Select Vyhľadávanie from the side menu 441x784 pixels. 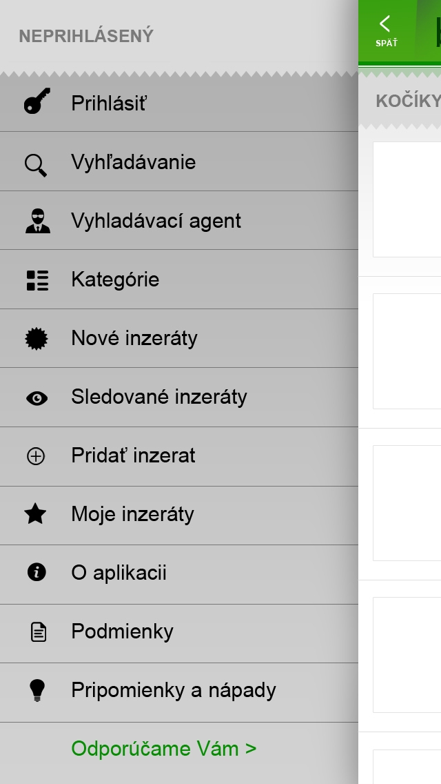click(178, 161)
